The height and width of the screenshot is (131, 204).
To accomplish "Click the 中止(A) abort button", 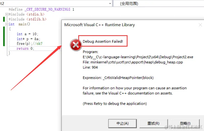I will click(x=122, y=123).
